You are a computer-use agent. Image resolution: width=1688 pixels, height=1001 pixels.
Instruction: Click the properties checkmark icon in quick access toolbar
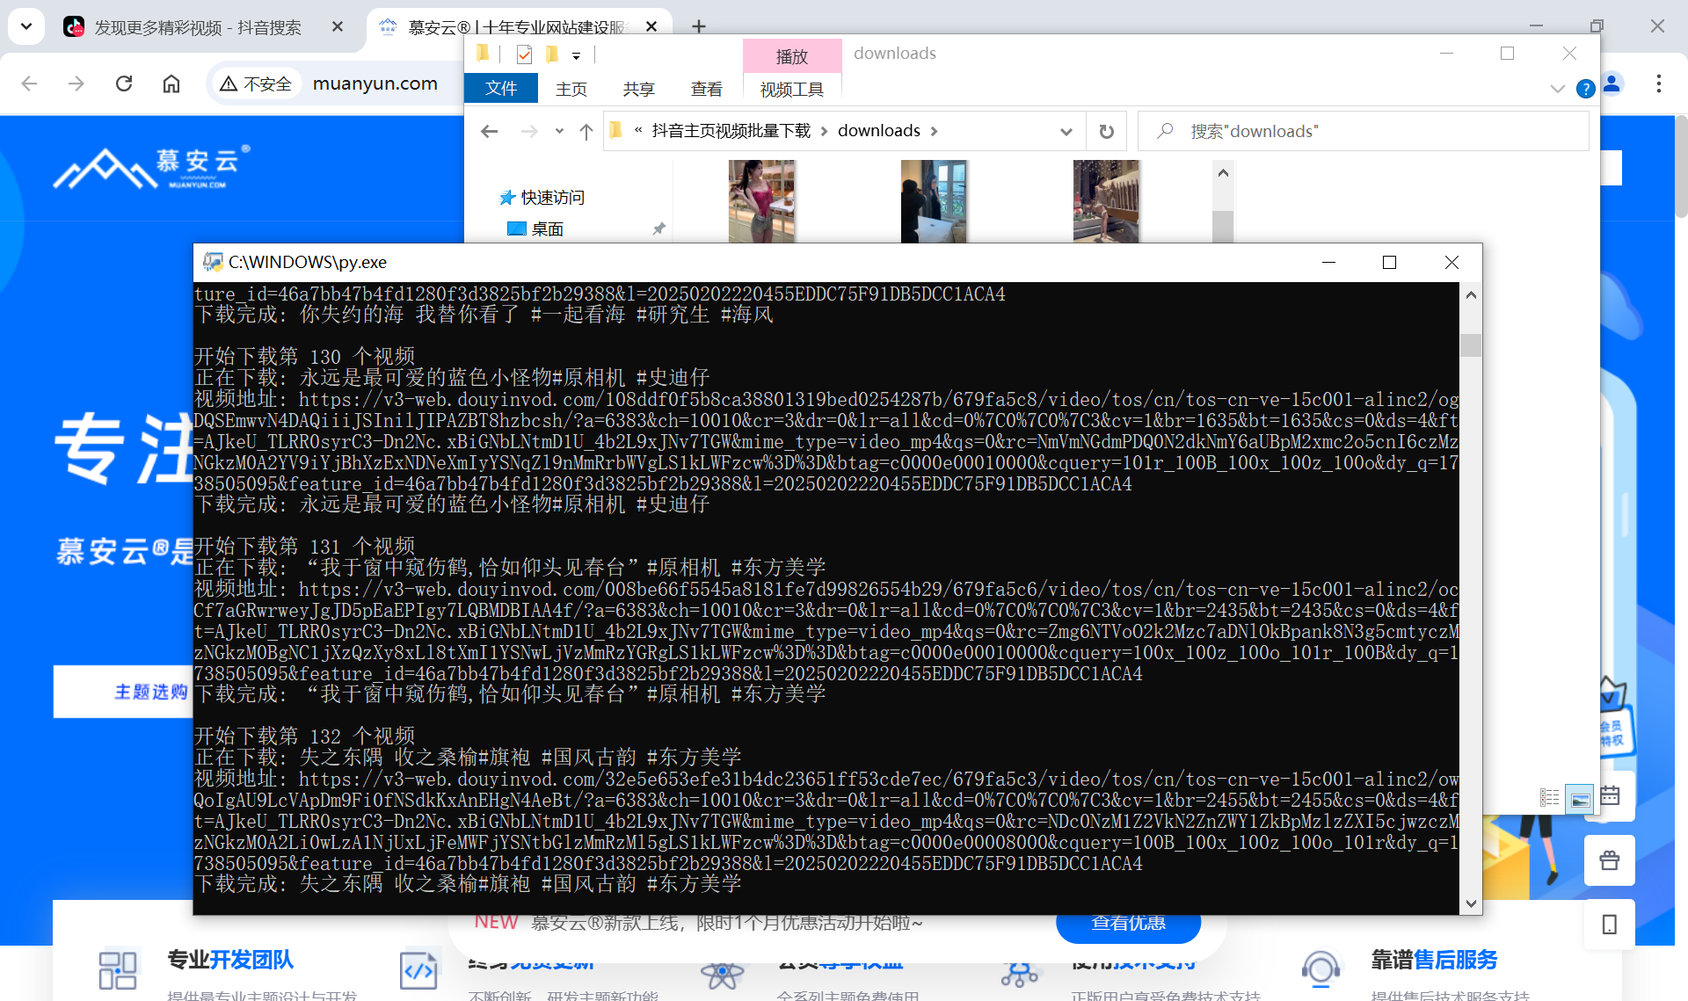(x=524, y=54)
